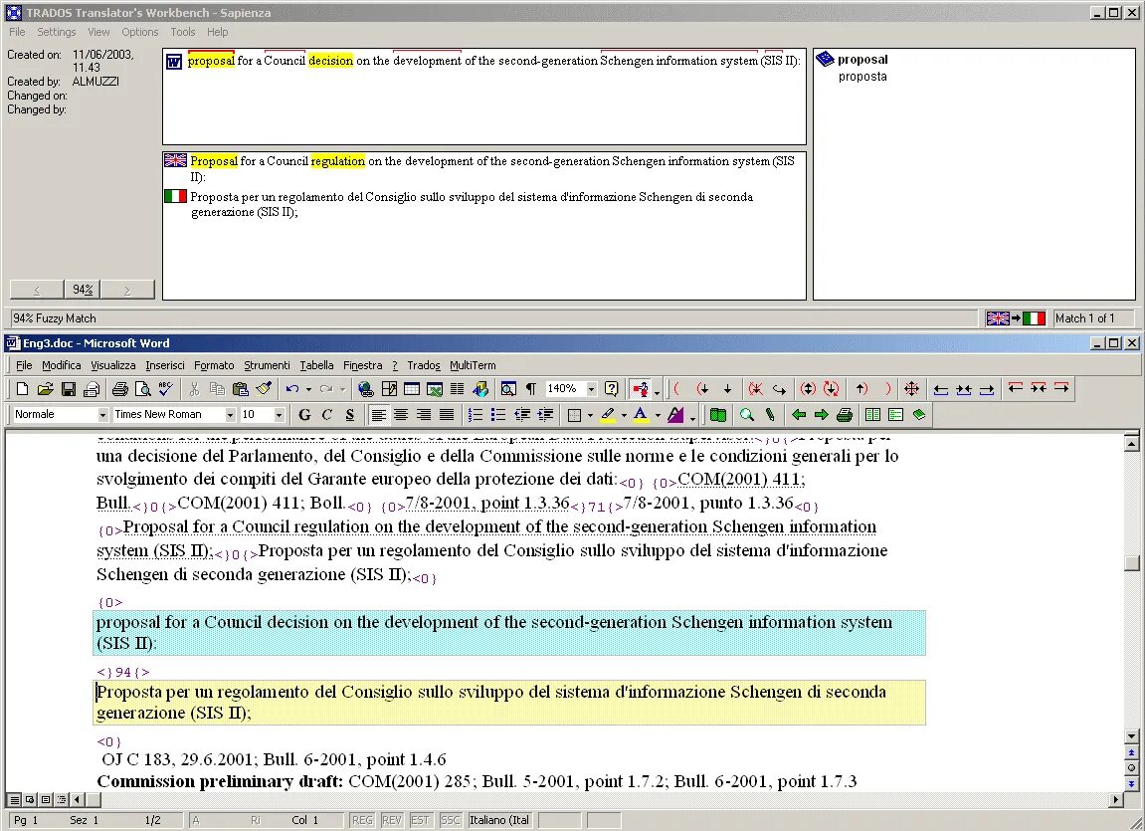Open Tables and Borders toolbar icon
Viewport: 1145px width, 831px height.
pyautogui.click(x=389, y=389)
